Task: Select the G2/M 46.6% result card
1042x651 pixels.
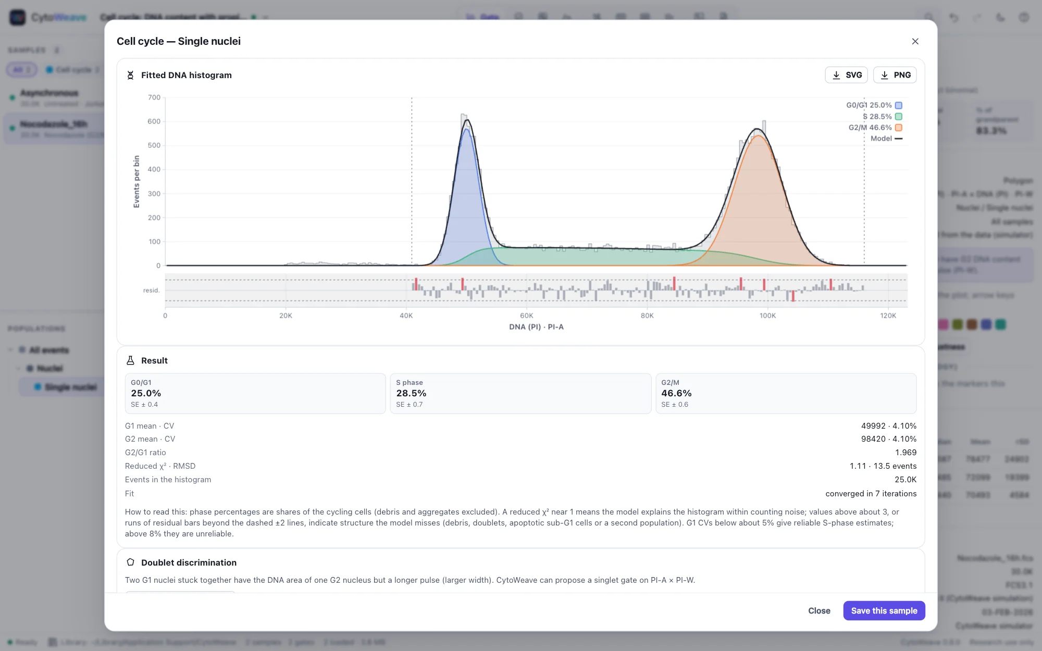Action: [786, 393]
